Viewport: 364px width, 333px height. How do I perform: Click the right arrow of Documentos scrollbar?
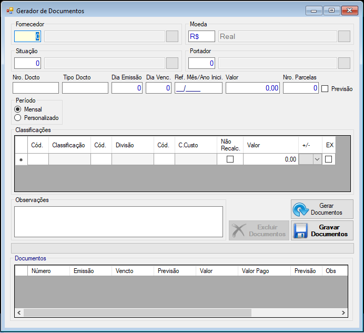pyautogui.click(x=343, y=313)
